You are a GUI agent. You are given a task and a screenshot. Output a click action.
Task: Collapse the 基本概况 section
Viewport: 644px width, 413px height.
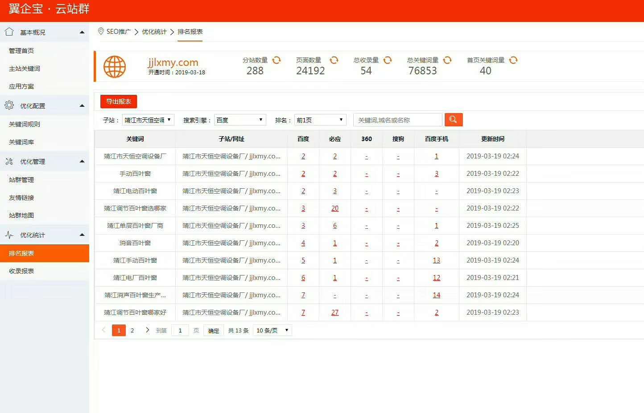(x=82, y=32)
